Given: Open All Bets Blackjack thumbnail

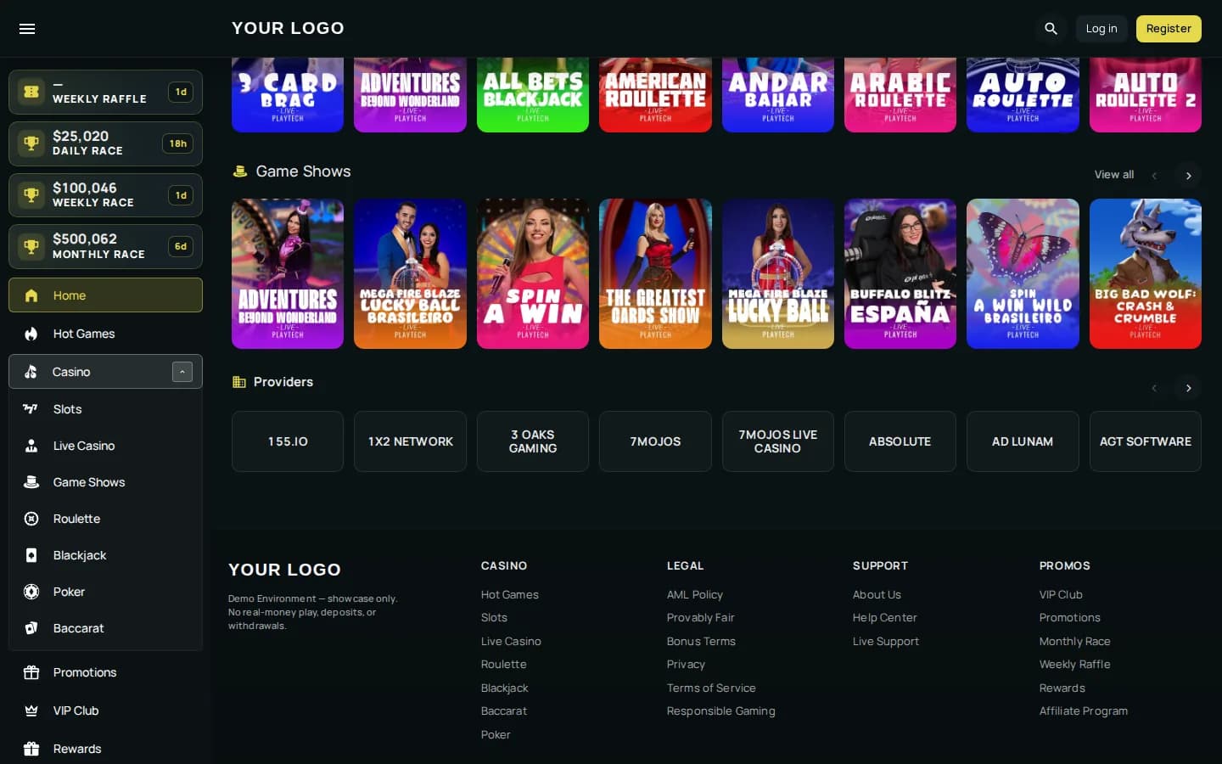Looking at the screenshot, I should (x=533, y=95).
